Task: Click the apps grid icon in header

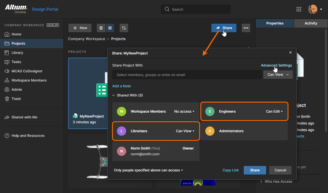Action: click(x=299, y=9)
